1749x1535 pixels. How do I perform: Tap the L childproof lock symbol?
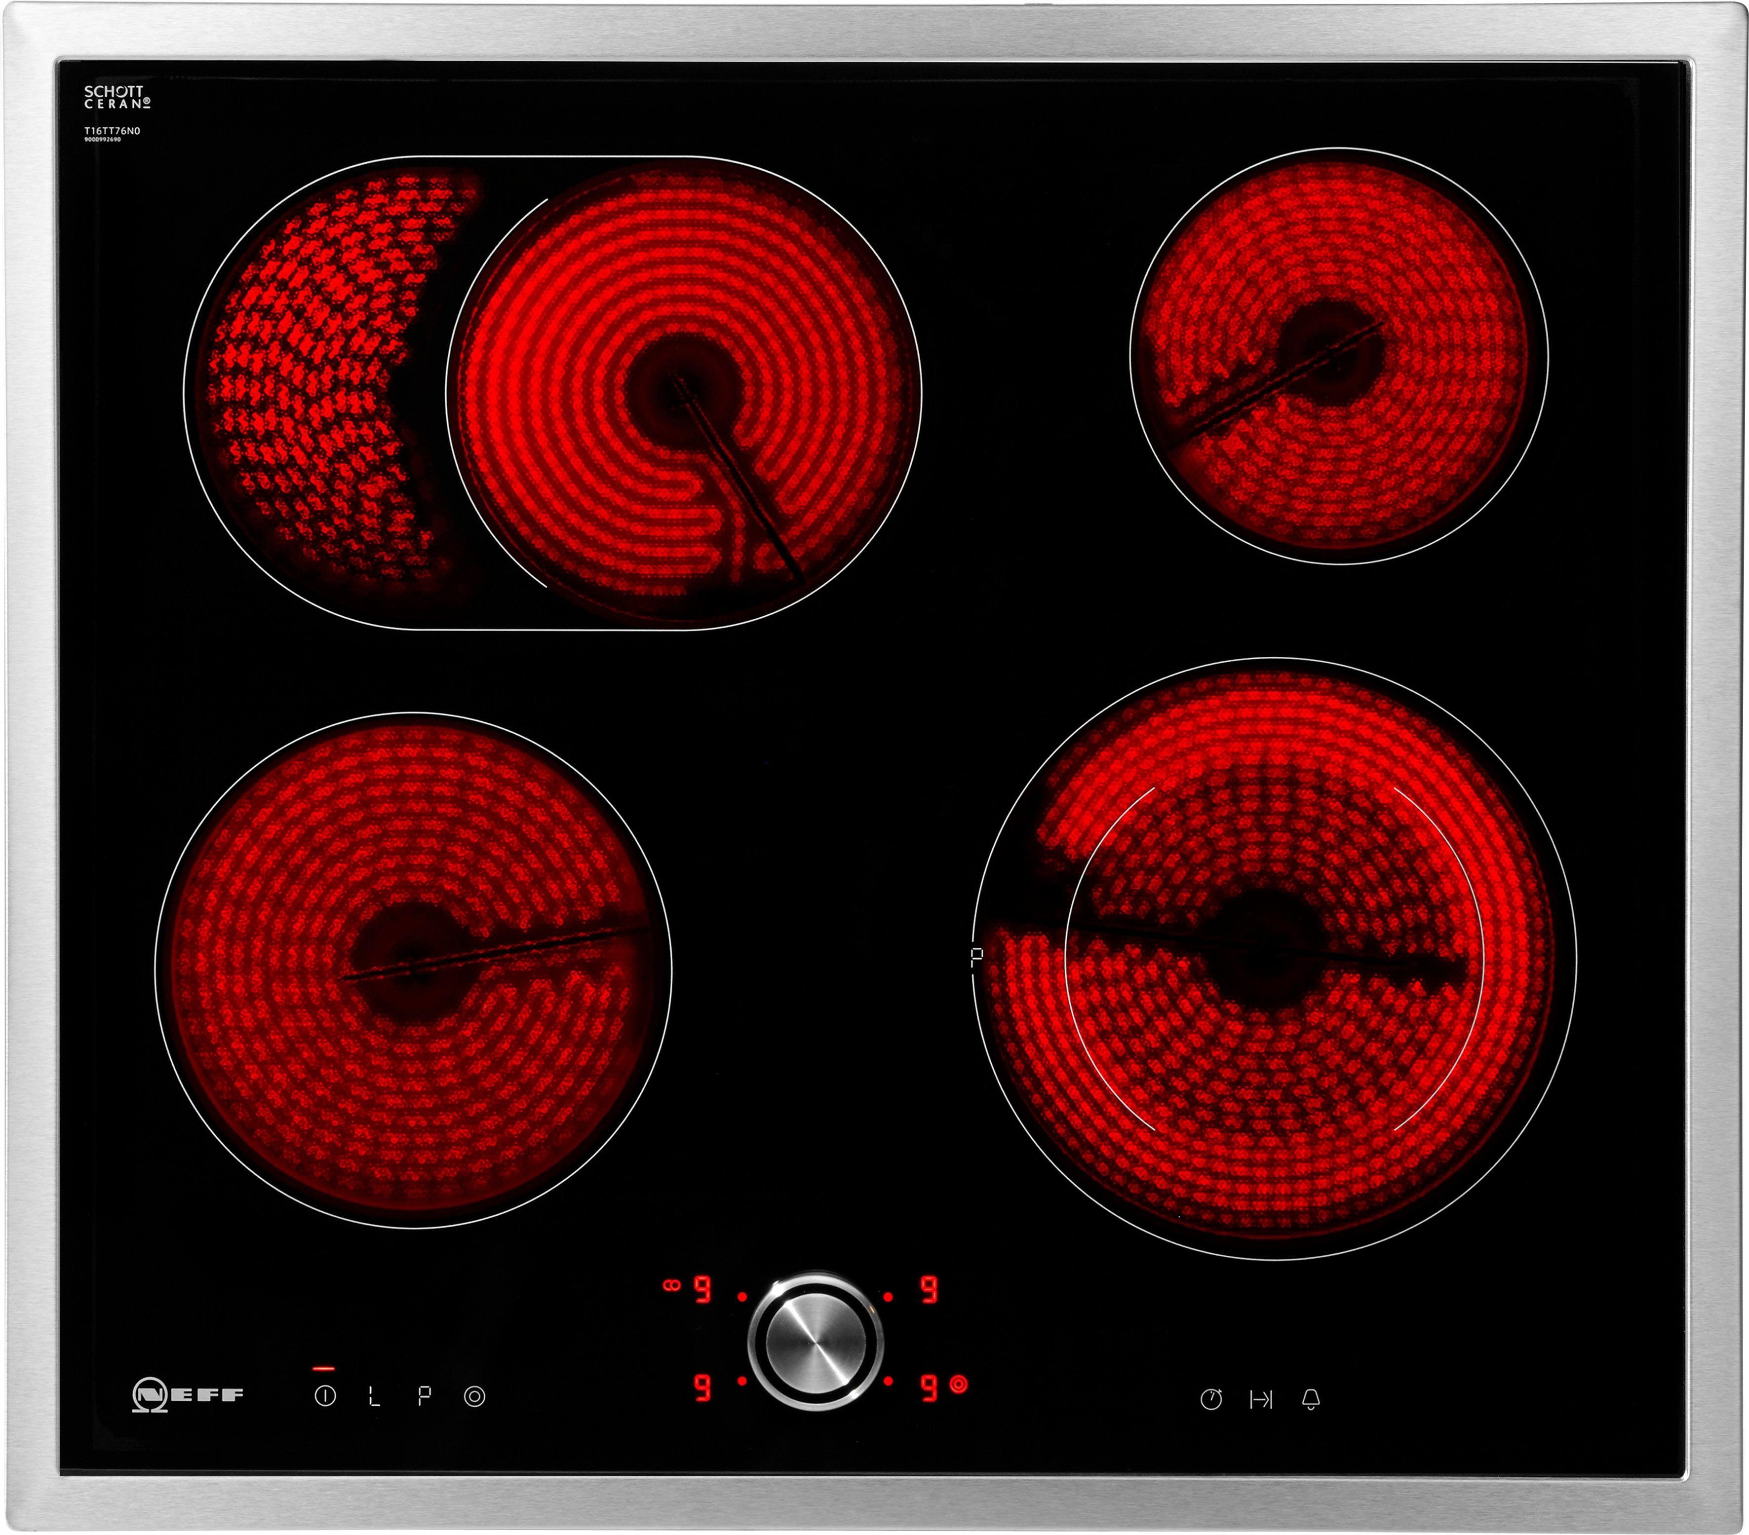point(374,1397)
